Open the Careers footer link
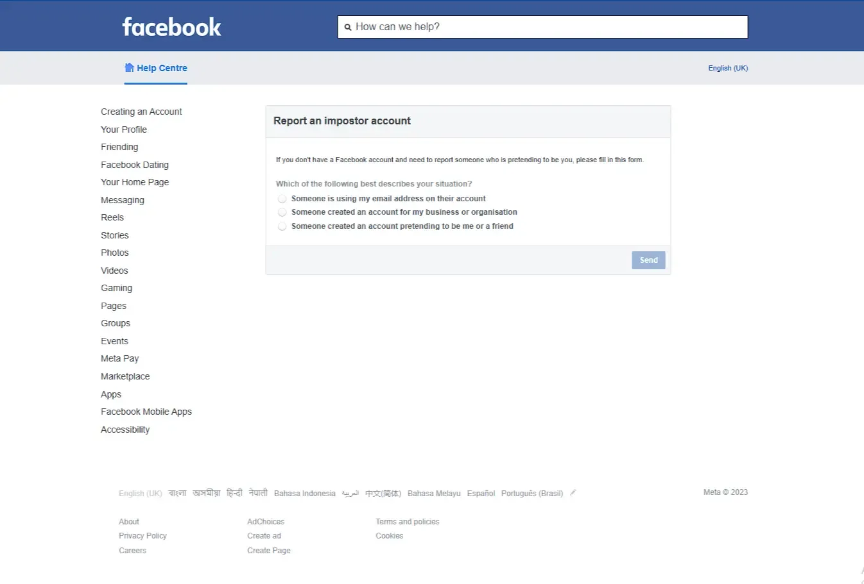 (132, 551)
